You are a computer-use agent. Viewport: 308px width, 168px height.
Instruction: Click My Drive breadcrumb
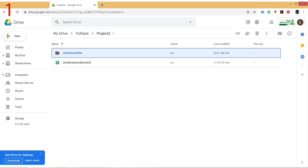(x=60, y=33)
